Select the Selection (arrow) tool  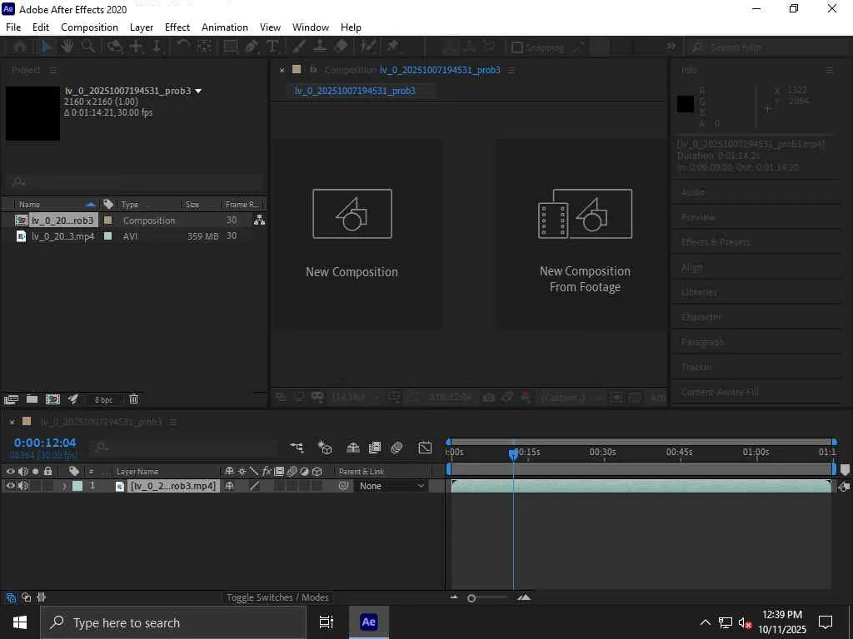[x=47, y=47]
